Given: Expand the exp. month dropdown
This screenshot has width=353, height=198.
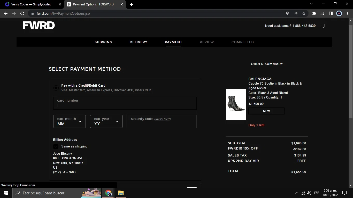Looking at the screenshot, I should (x=69, y=121).
